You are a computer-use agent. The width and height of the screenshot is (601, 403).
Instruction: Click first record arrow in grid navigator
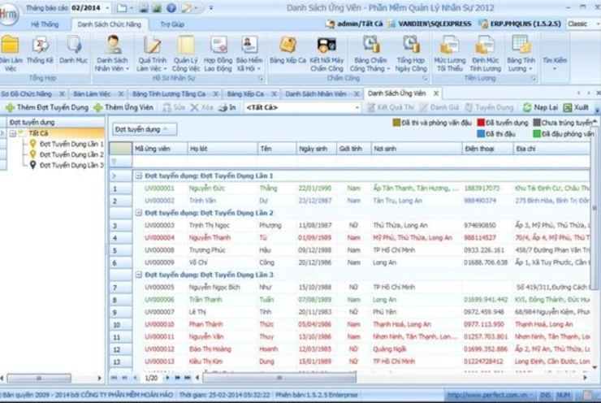tap(115, 378)
